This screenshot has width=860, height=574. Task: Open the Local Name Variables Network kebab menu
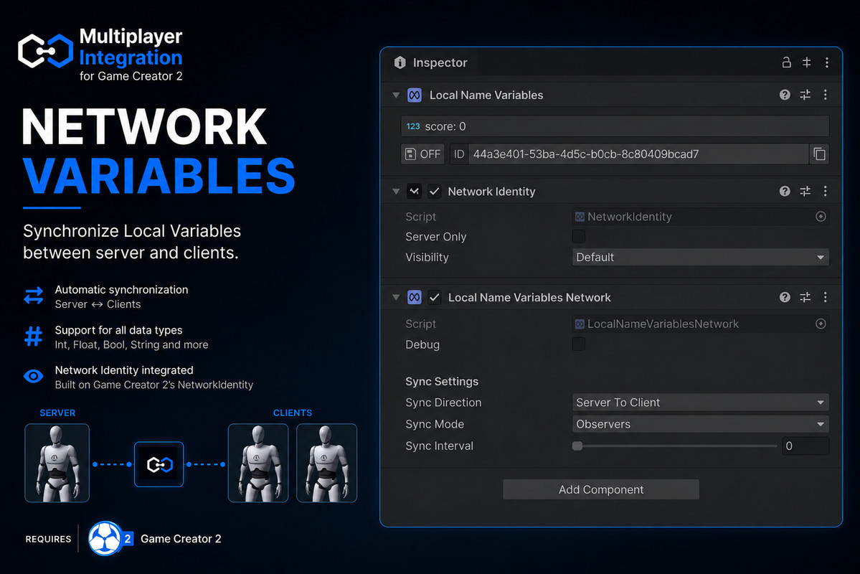[x=825, y=297]
